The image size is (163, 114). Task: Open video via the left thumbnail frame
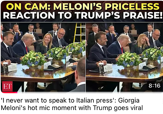pos(43,57)
